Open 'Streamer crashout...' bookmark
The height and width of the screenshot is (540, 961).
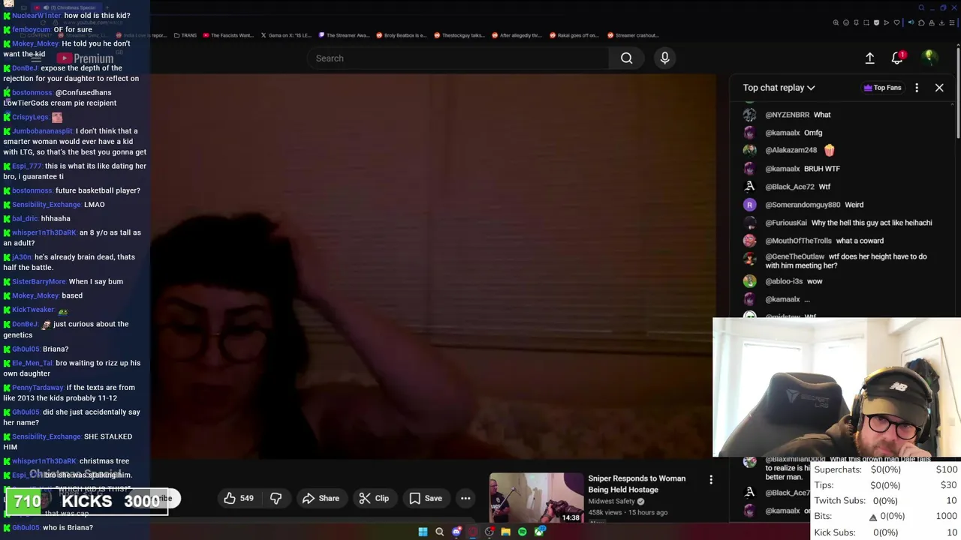pos(633,35)
